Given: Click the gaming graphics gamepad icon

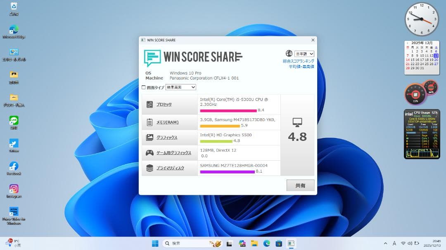Looking at the screenshot, I should [149, 153].
